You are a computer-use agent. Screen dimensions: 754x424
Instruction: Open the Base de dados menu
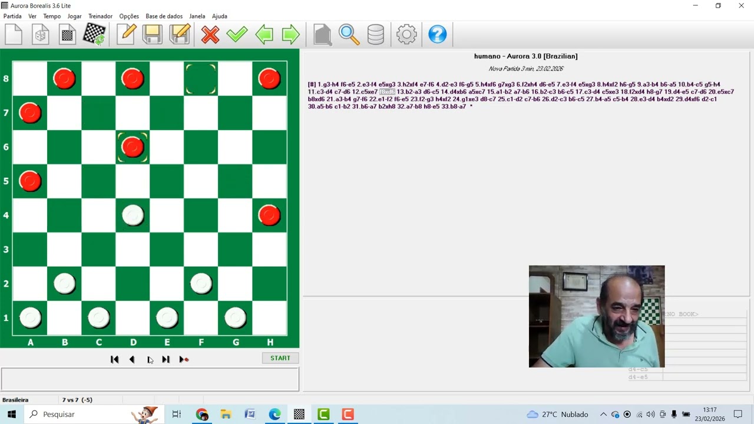coord(164,16)
